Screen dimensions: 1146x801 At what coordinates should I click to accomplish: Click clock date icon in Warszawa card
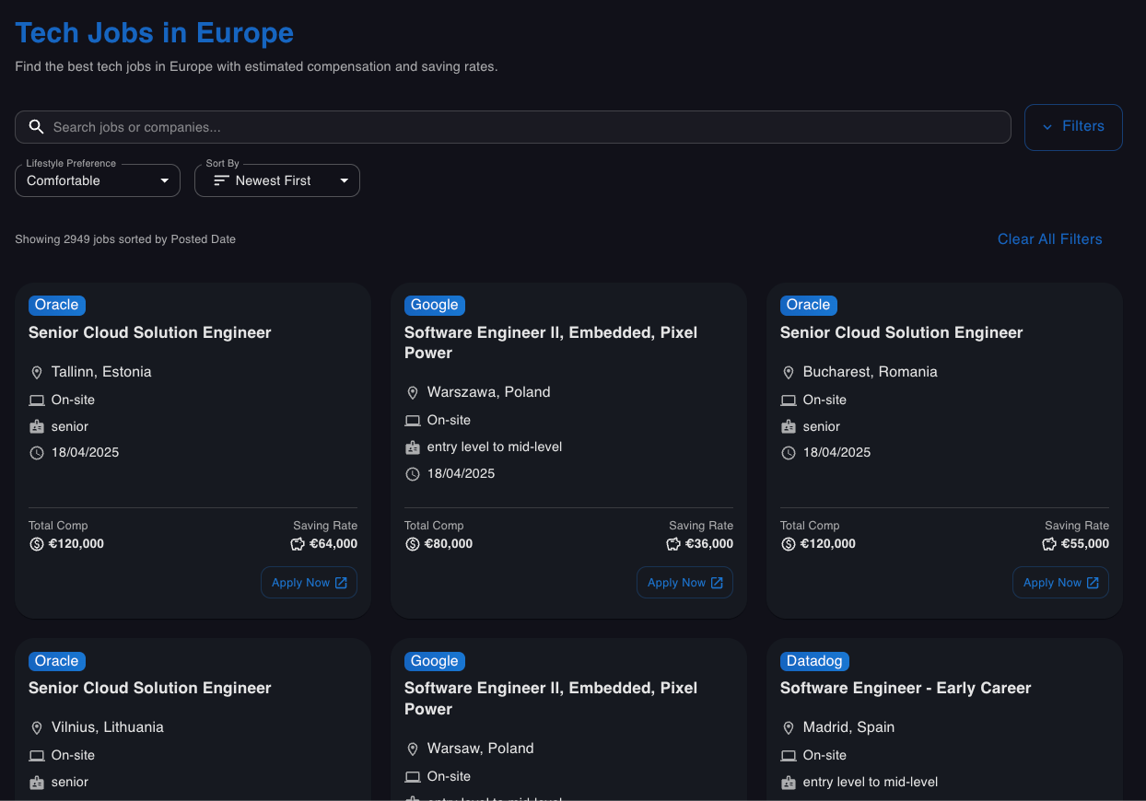413,474
